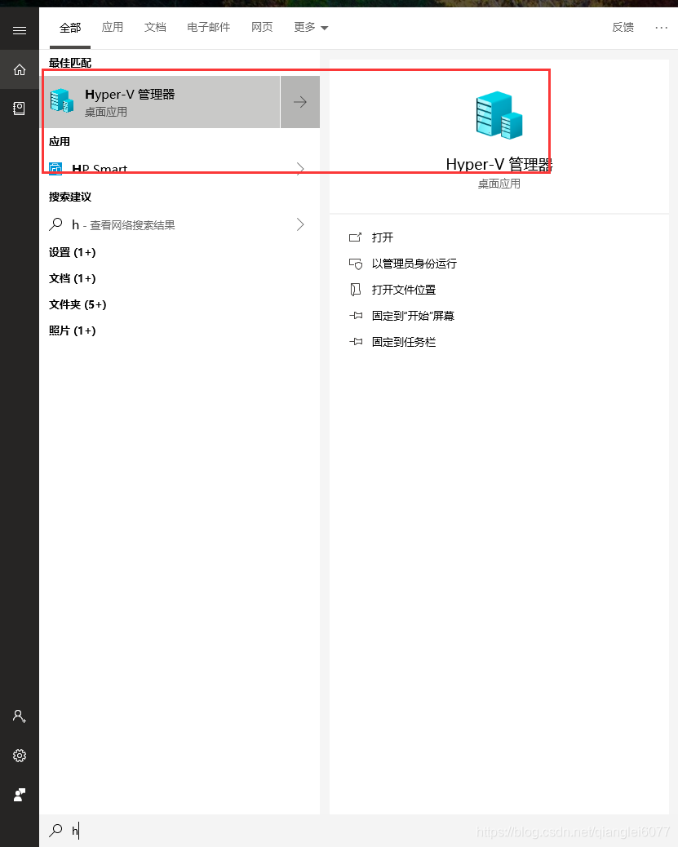Image resolution: width=678 pixels, height=847 pixels.
Task: Click the magnifier icon beside web search suggestion
Action: point(55,224)
